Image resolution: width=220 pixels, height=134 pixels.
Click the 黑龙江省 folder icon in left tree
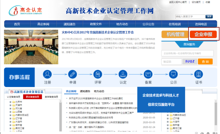point(14,128)
